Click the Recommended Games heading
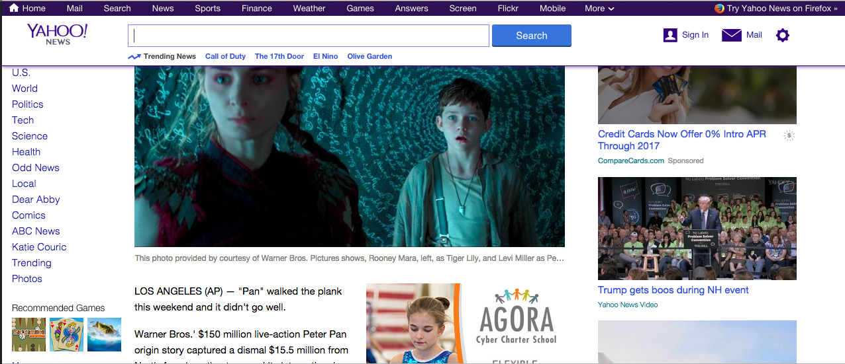The image size is (845, 364). click(x=58, y=308)
